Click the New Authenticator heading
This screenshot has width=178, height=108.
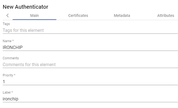(x=25, y=7)
